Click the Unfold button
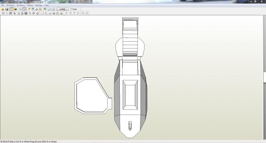Screen dimensions: 266x143 [62, 9]
